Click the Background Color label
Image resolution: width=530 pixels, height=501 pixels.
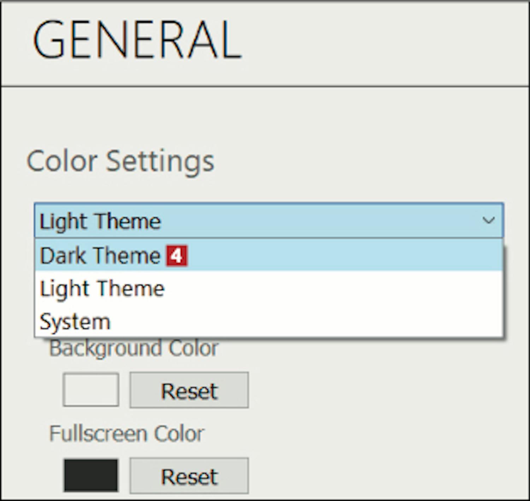(x=134, y=349)
